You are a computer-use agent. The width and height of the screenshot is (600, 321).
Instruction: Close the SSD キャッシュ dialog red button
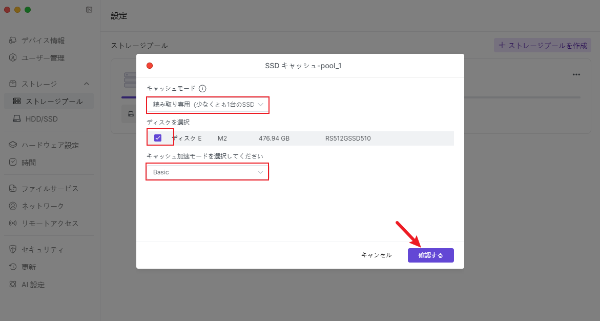pos(150,66)
